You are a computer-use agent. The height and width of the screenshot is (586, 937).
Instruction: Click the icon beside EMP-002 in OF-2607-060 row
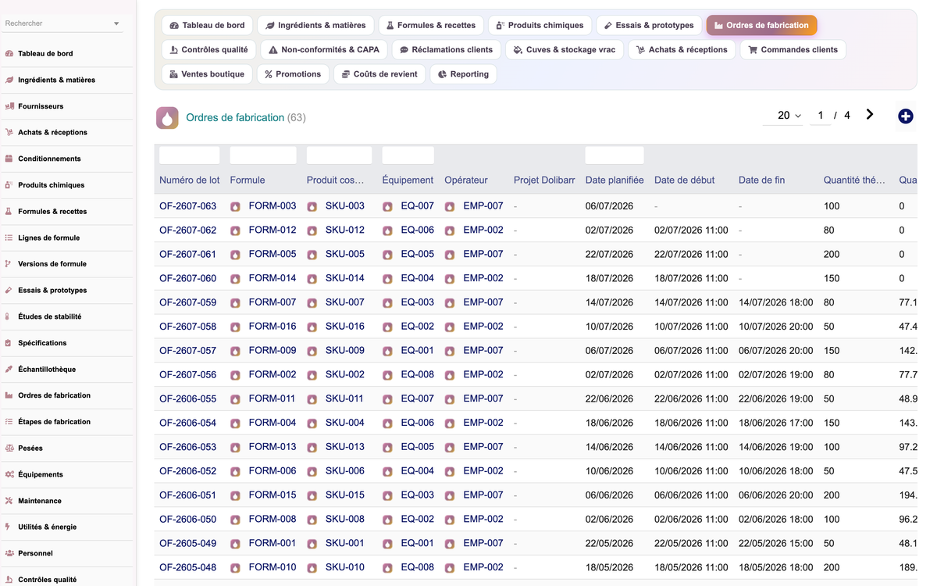450,279
